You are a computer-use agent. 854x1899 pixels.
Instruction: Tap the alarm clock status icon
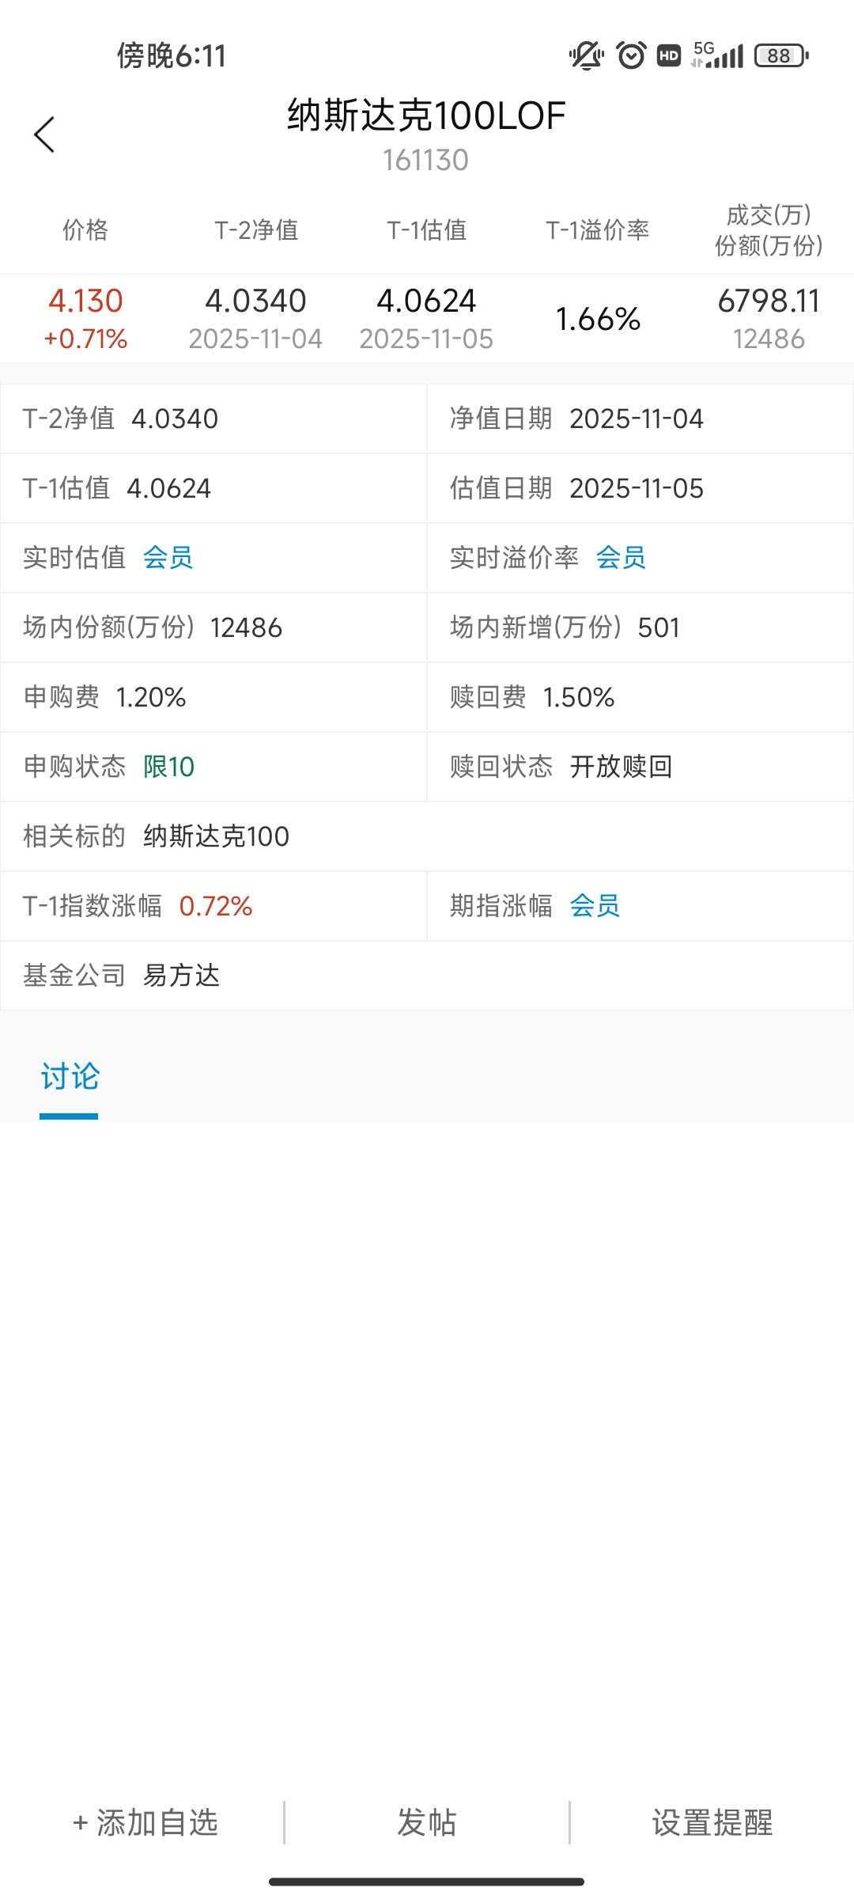[x=631, y=55]
